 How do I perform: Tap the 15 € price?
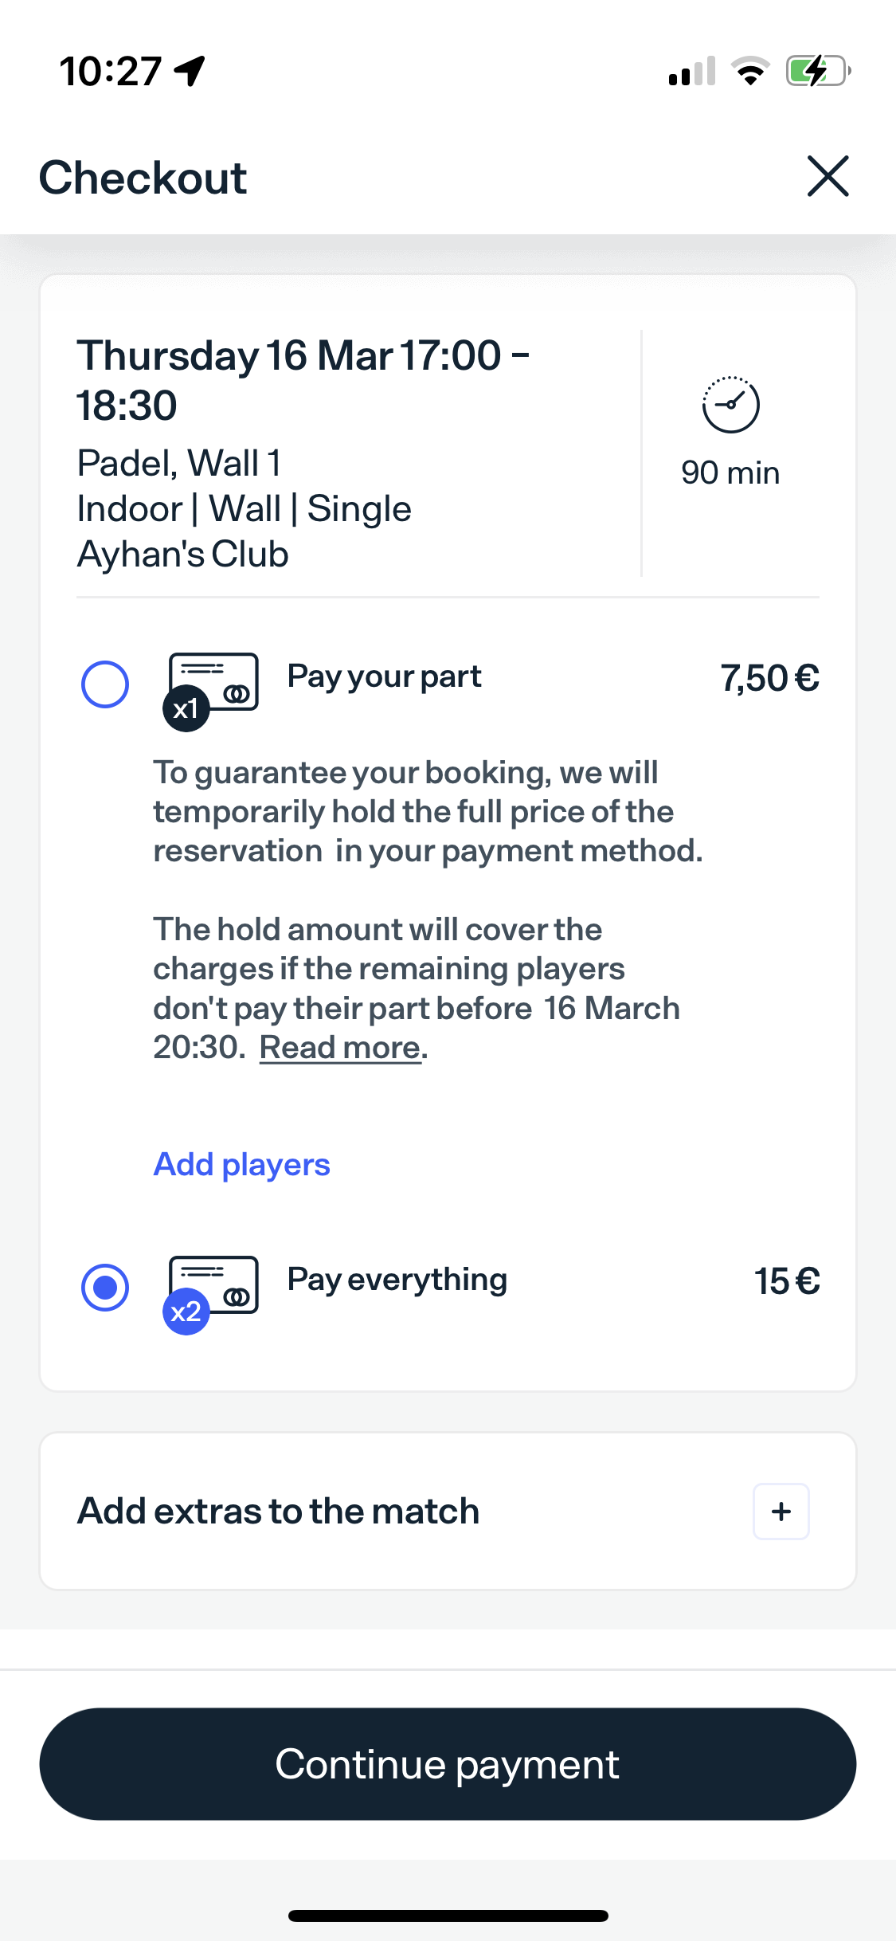pos(786,1281)
